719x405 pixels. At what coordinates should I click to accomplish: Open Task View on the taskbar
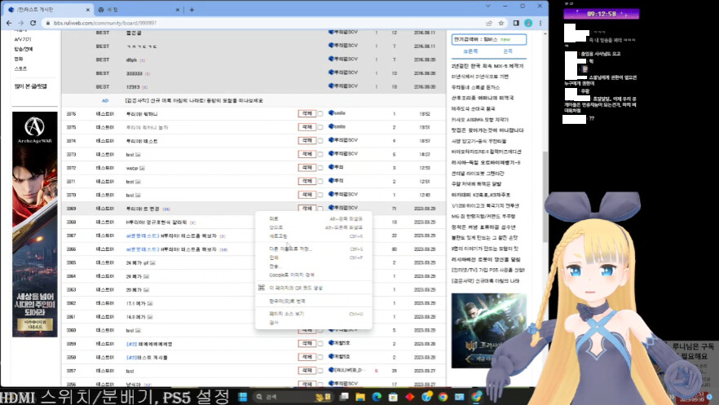(344, 397)
